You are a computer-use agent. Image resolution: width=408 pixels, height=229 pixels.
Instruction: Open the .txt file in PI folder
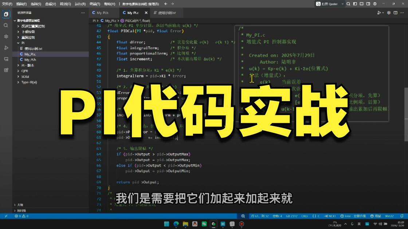point(33,49)
